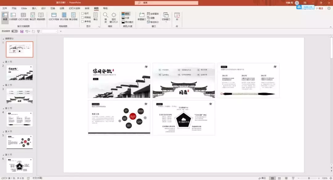This screenshot has width=333, height=180.
Task: Save the presentation via toolbar save icon
Action: 22,31
